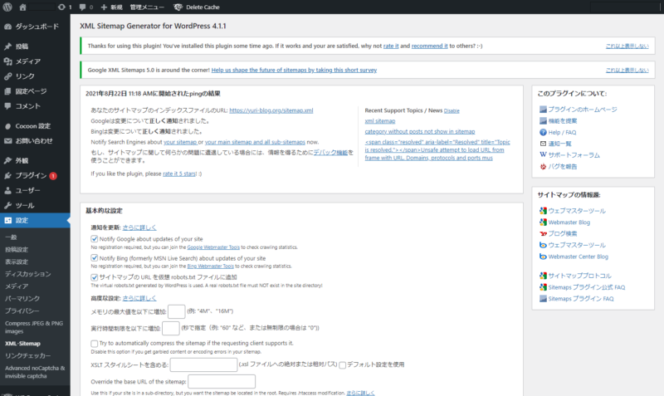Open the WordPress logo menu
This screenshot has height=396, width=664.
point(7,7)
